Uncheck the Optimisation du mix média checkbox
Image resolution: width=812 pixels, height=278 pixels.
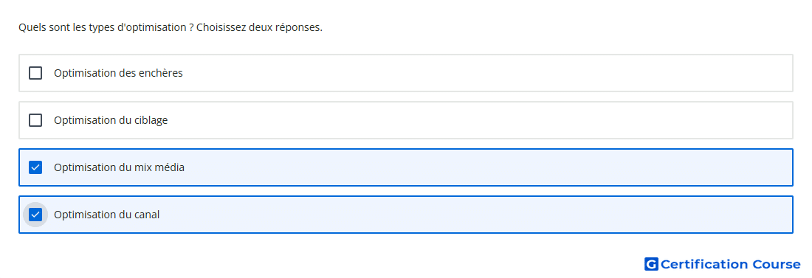[x=35, y=167]
